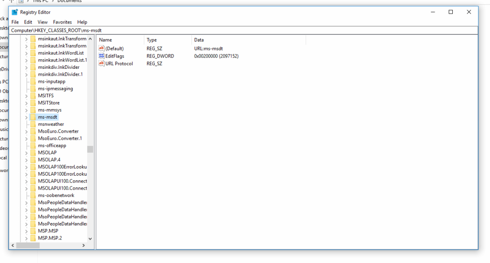Select the ms-ipmessaging tree key

55,89
